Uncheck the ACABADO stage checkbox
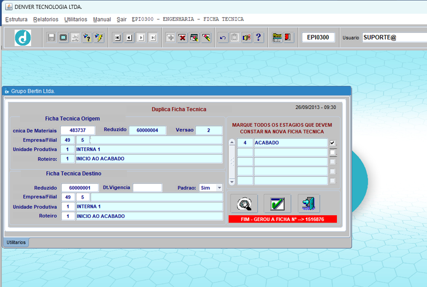The height and width of the screenshot is (287, 427). coord(332,143)
